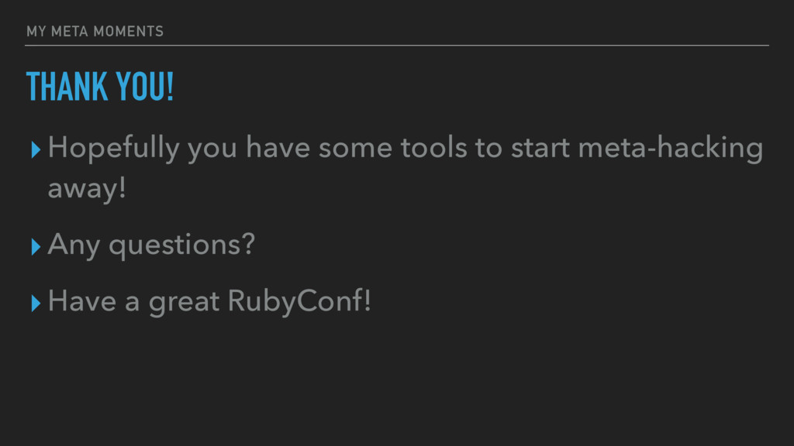
Task: Click the word "THANK" in the blue title
Action: pyautogui.click(x=67, y=87)
